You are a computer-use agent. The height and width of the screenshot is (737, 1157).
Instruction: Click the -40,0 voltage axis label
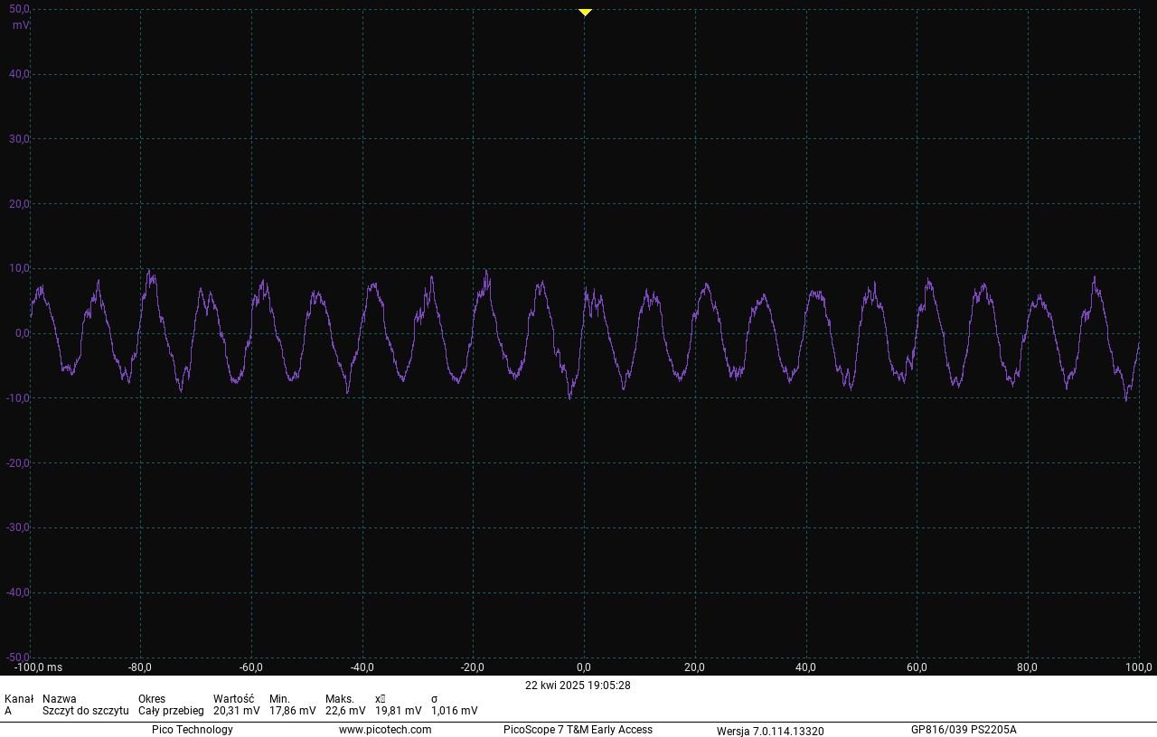(18, 592)
